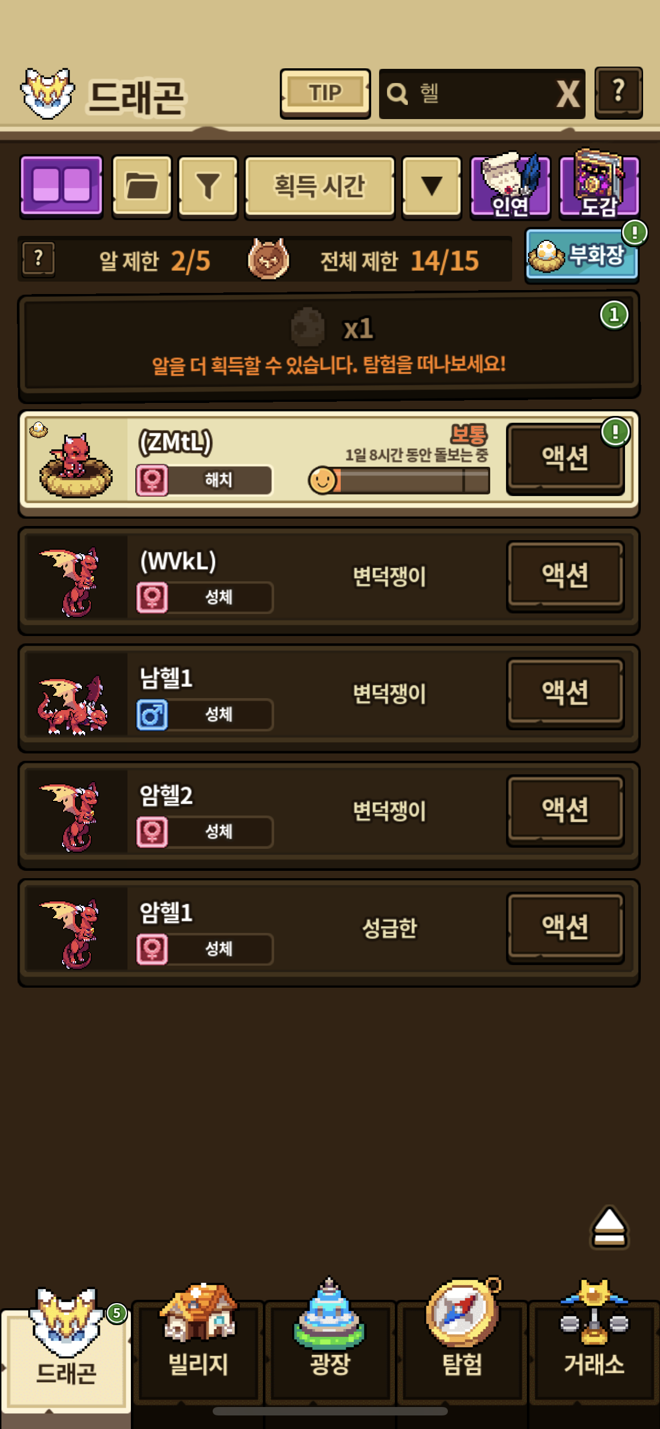
Task: Toggle the purple two-column view button
Action: [x=61, y=186]
